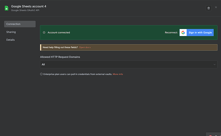This screenshot has height=136, width=221.
Task: Open the Details tab
Action: (11, 40)
